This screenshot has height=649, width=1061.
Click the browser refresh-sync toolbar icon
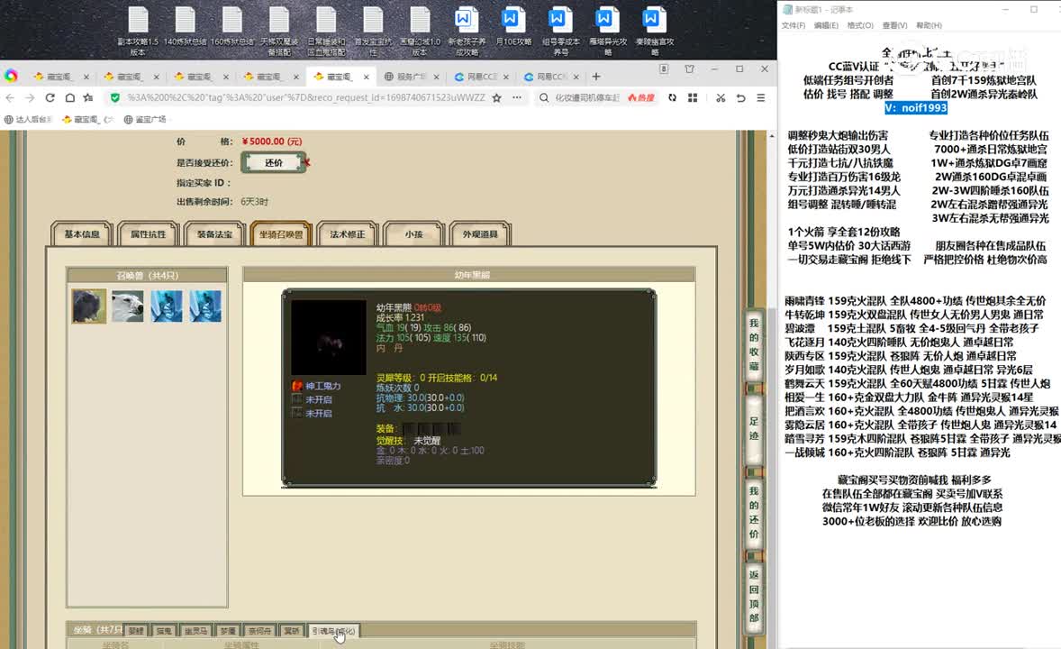[672, 97]
